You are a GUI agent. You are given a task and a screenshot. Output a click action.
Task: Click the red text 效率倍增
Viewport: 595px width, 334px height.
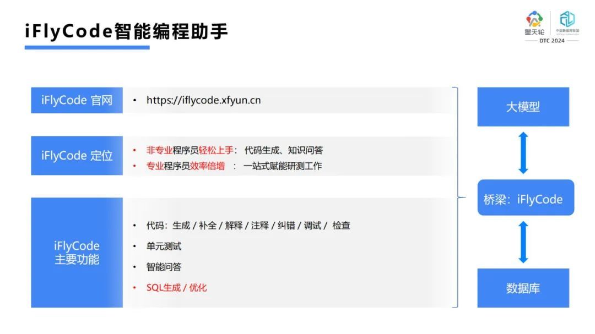point(207,166)
